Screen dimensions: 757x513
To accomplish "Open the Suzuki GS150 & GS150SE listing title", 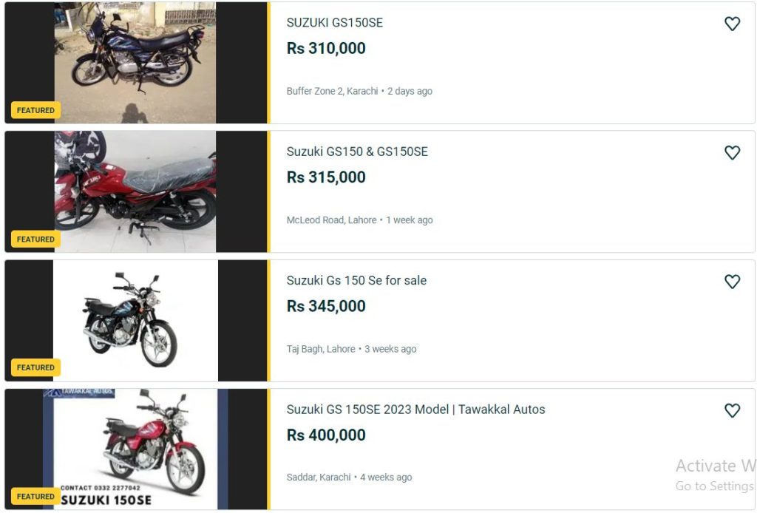I will click(357, 152).
